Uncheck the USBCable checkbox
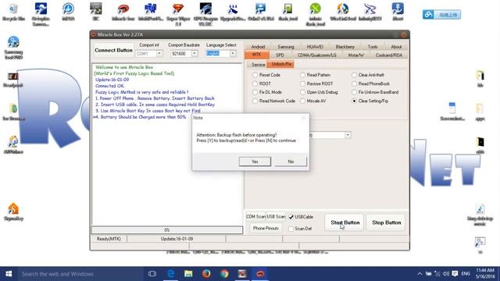Image resolution: width=500 pixels, height=281 pixels. coord(291,217)
